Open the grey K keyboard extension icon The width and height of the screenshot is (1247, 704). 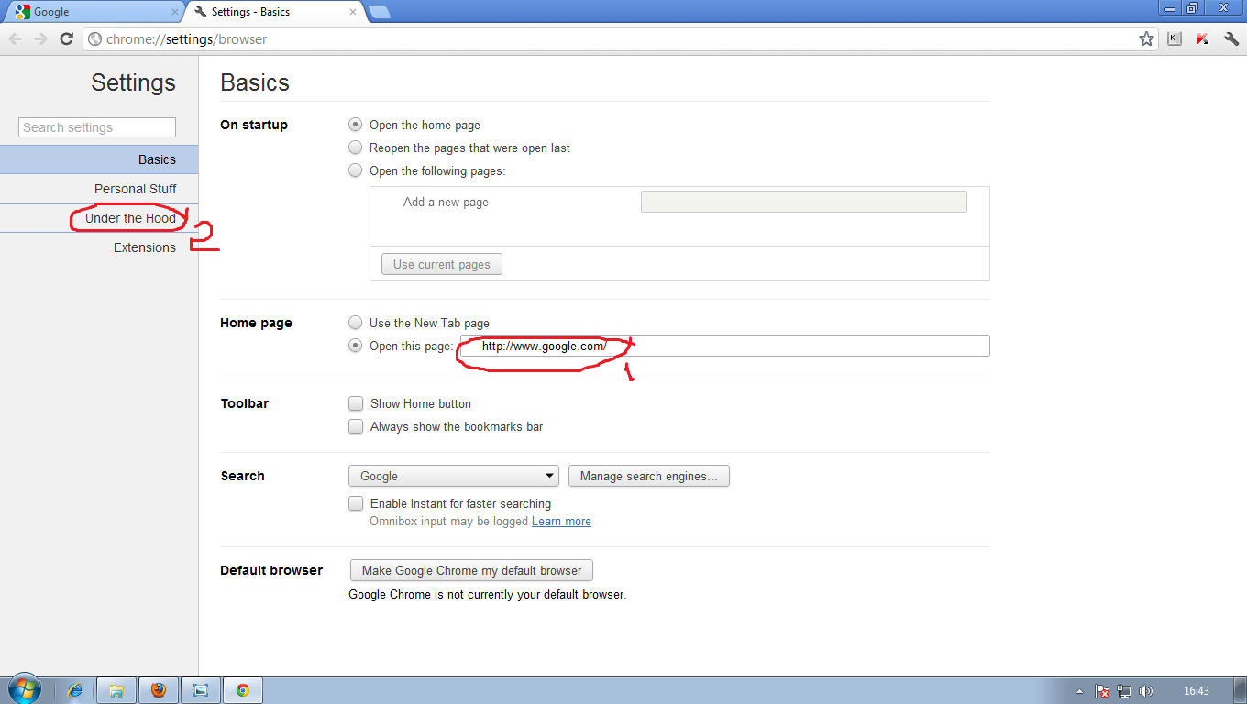point(1175,38)
